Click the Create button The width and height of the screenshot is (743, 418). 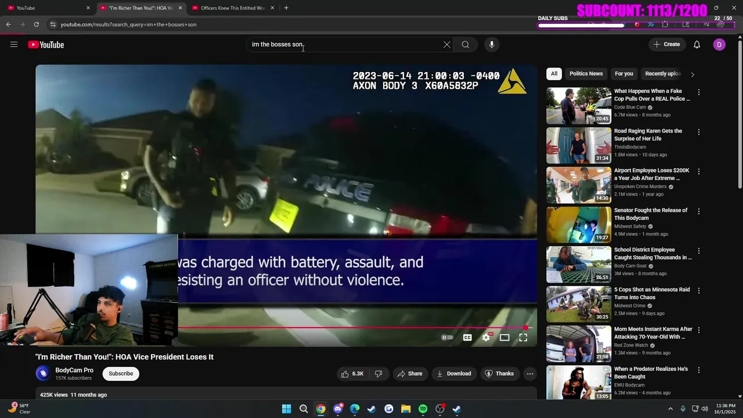[x=666, y=45]
